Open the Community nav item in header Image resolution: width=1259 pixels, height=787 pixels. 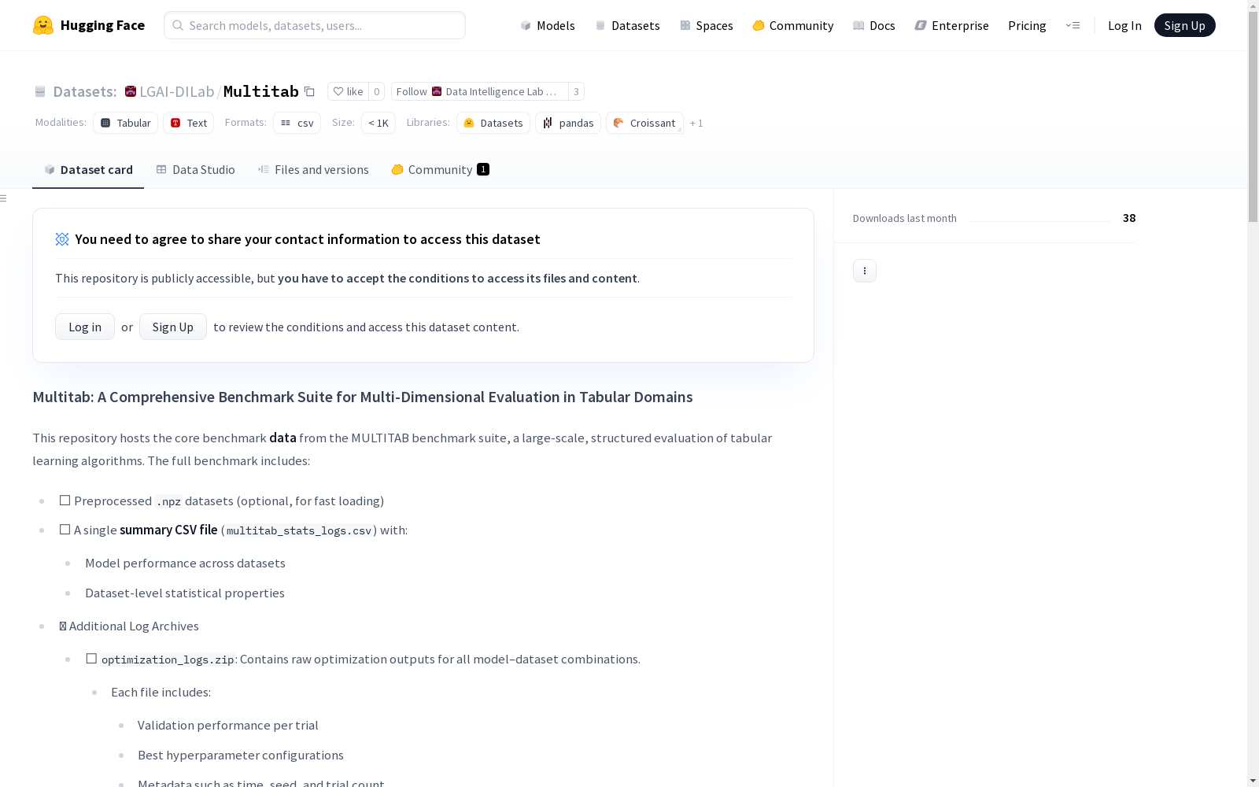pos(793,25)
